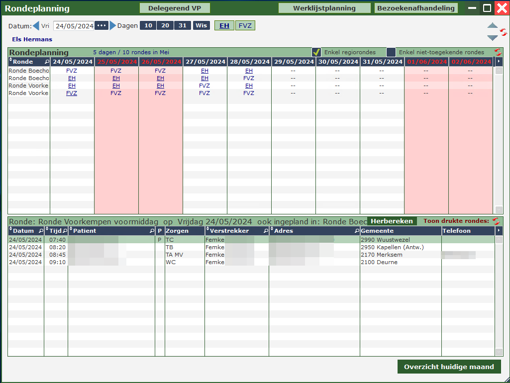The width and height of the screenshot is (510, 383).
Task: Click the Herbereken button
Action: (392, 221)
